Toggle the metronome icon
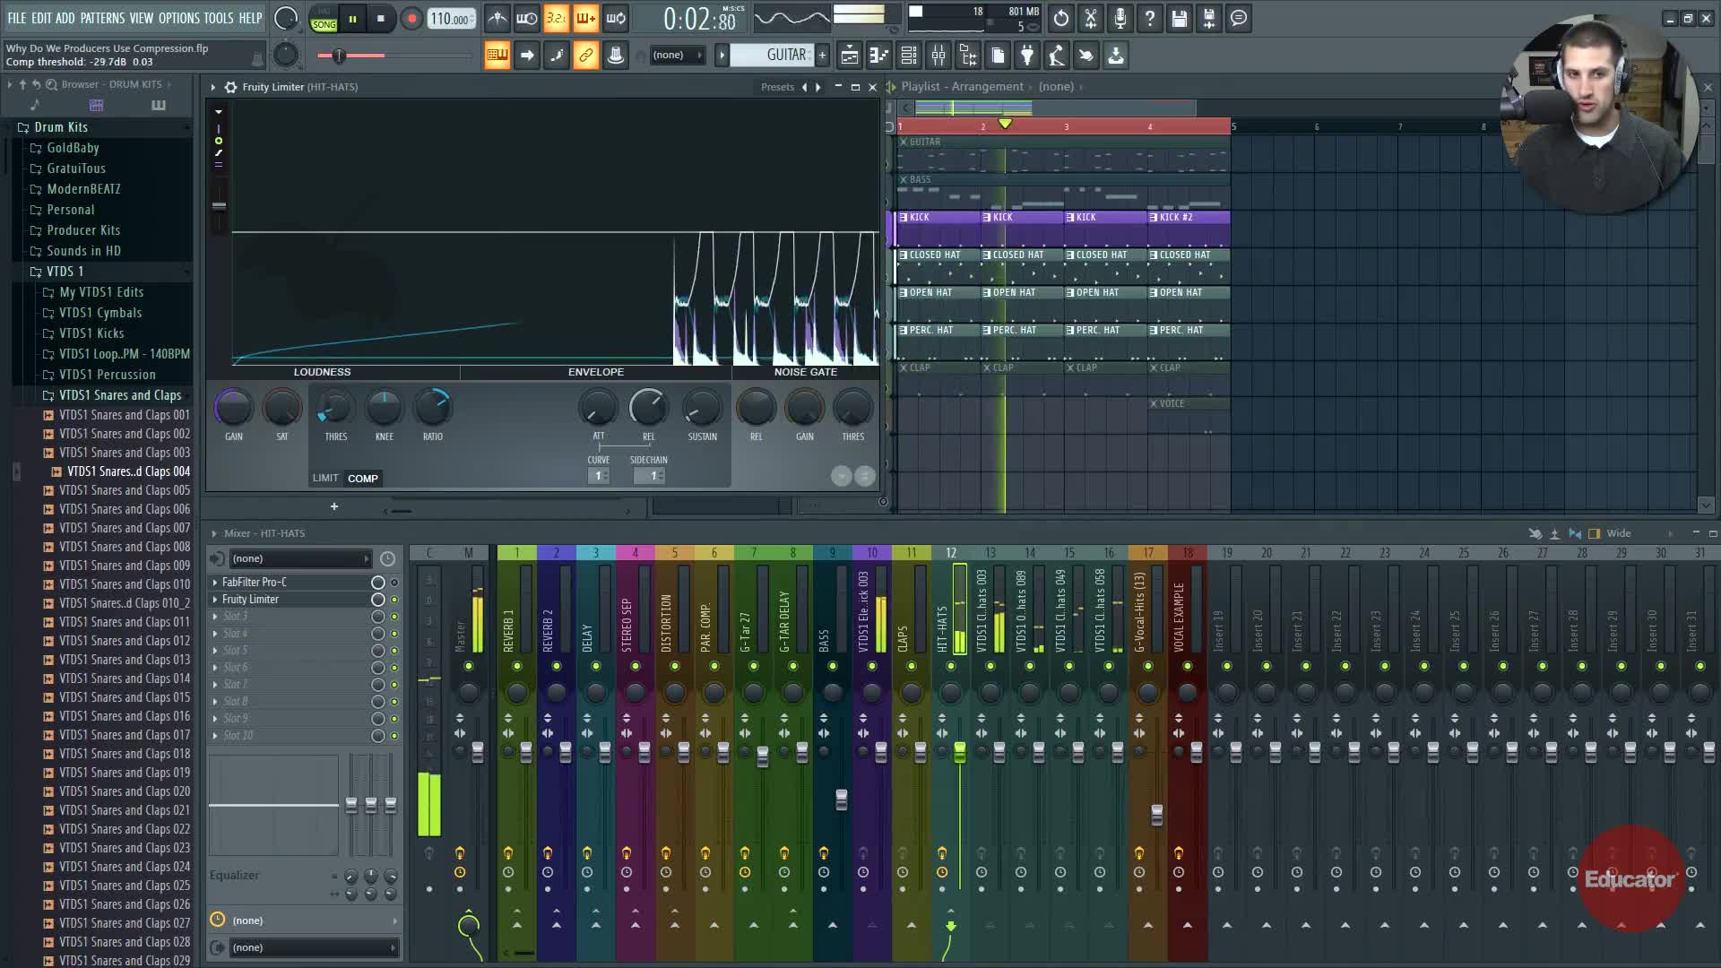This screenshot has height=968, width=1721. pyautogui.click(x=497, y=19)
